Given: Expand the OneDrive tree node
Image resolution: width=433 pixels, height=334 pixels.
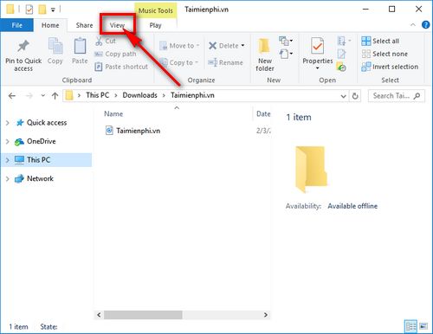Looking at the screenshot, I should click(x=8, y=141).
